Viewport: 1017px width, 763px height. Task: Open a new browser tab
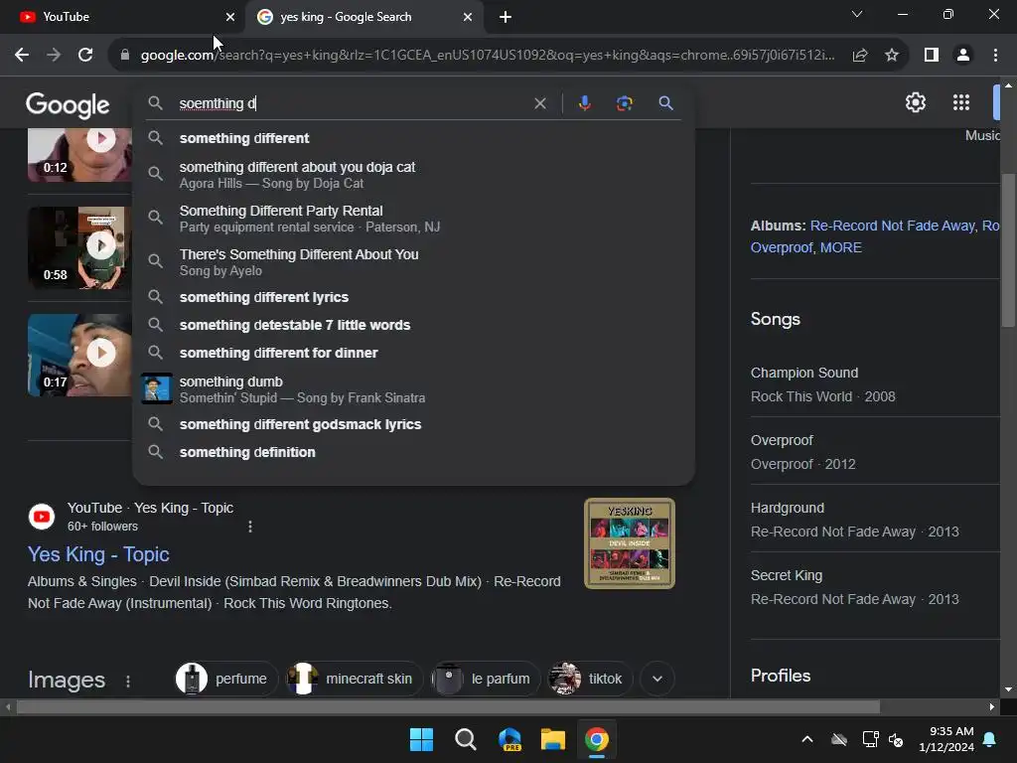pyautogui.click(x=506, y=17)
